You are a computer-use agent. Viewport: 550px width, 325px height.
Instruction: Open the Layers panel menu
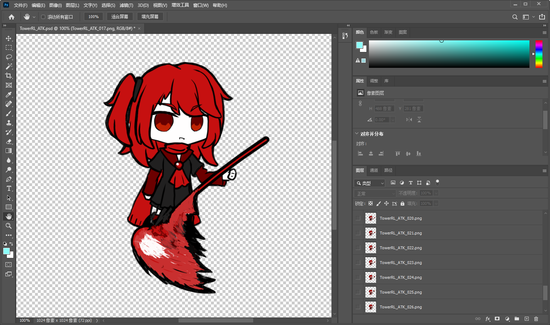544,171
